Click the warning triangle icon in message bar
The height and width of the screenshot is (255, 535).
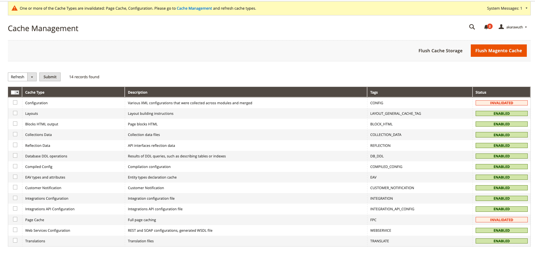tap(15, 8)
